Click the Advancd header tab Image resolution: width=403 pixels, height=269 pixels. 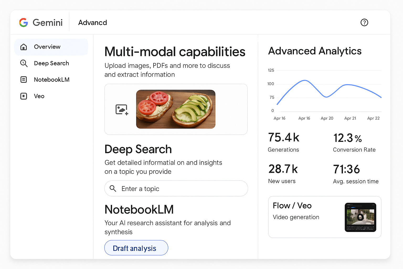[93, 23]
